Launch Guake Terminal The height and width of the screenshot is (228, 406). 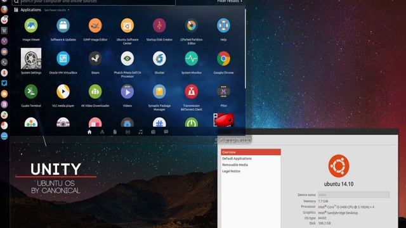pyautogui.click(x=31, y=92)
